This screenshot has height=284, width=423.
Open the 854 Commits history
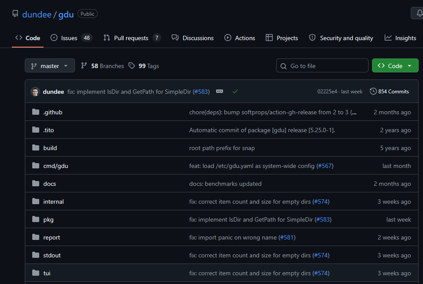(389, 92)
